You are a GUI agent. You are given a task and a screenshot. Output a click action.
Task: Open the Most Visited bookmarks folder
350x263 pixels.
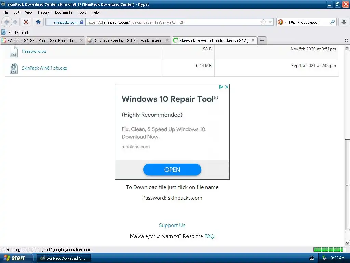(x=15, y=33)
